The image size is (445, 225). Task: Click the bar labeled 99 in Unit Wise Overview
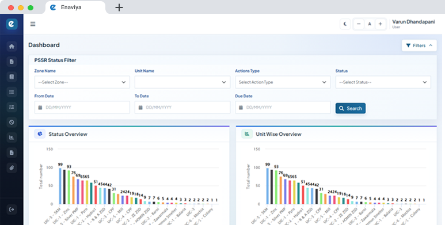[x=267, y=186]
